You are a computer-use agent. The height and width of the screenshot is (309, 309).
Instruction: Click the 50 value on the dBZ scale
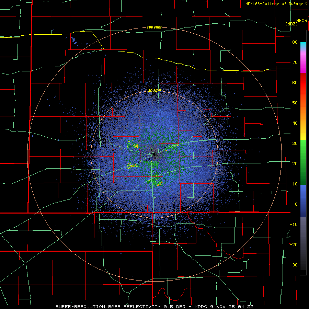(295, 103)
